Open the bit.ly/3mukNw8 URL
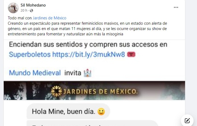 click(89, 54)
